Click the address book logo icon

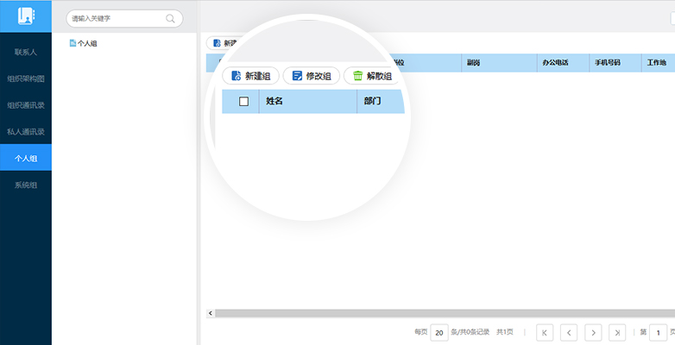tap(25, 16)
